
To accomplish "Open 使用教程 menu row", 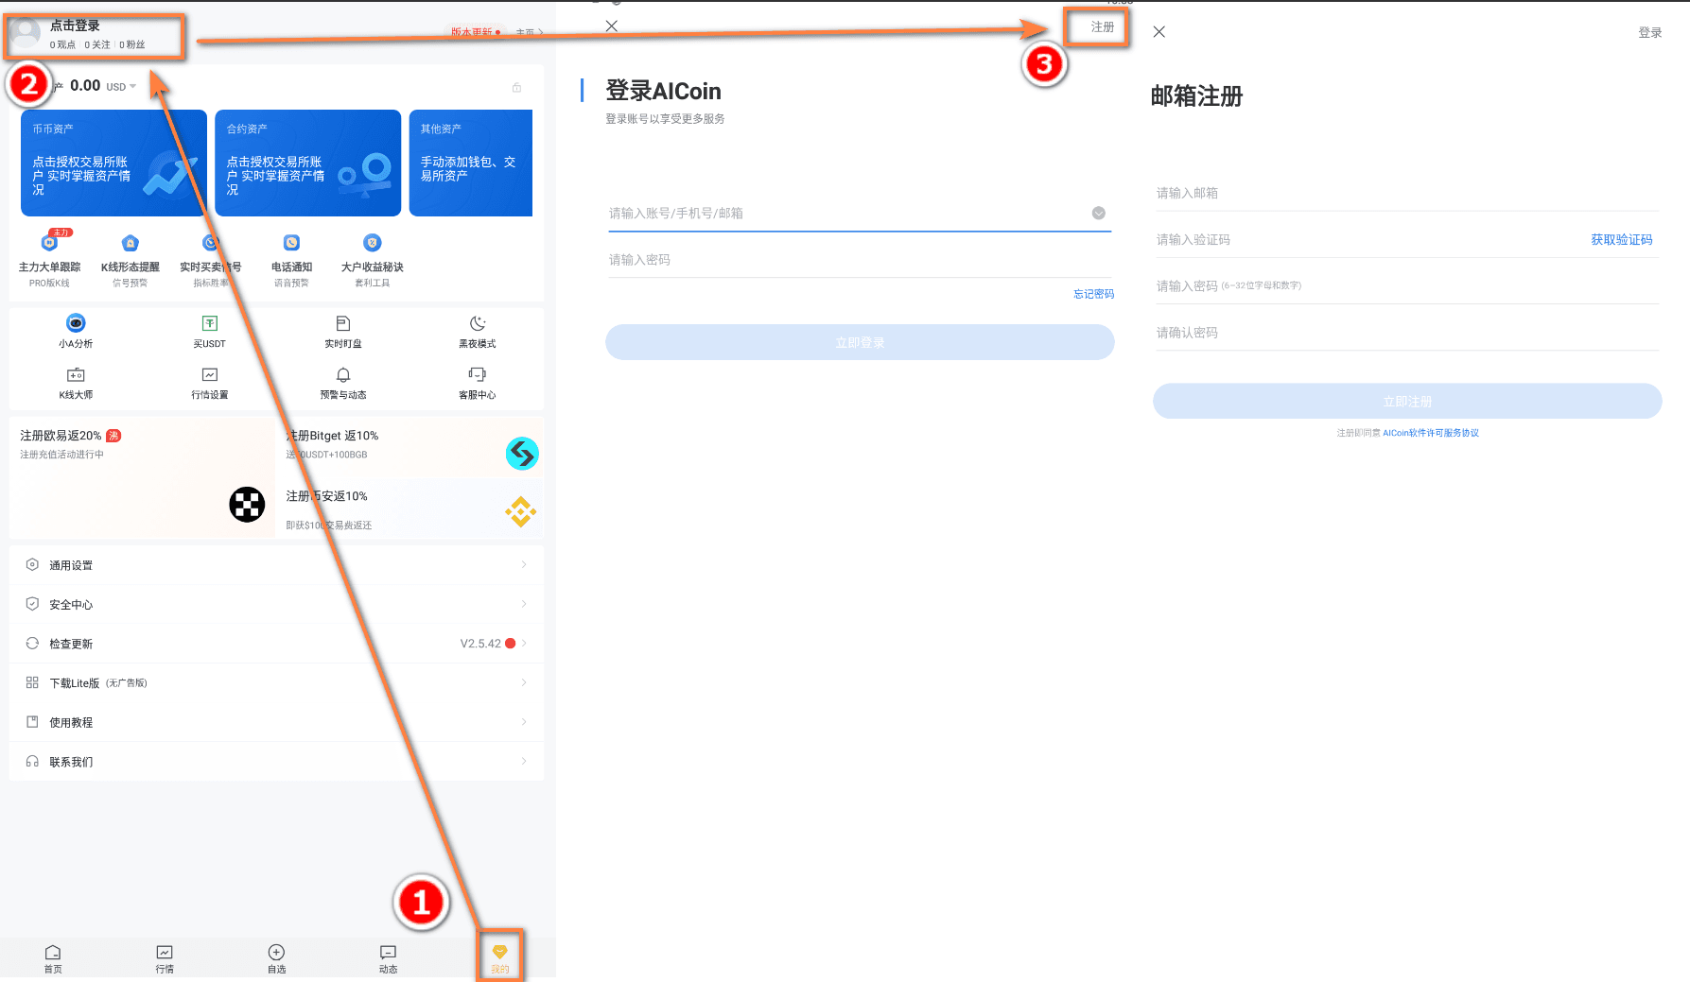I will 276,722.
